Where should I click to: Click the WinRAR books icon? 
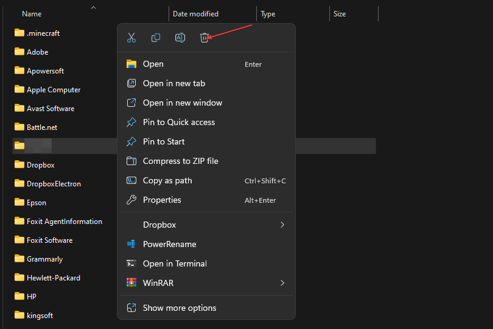tap(131, 283)
